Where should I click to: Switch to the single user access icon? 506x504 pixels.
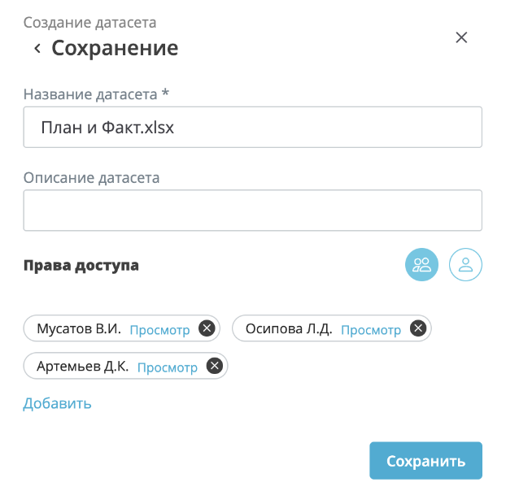pyautogui.click(x=466, y=264)
